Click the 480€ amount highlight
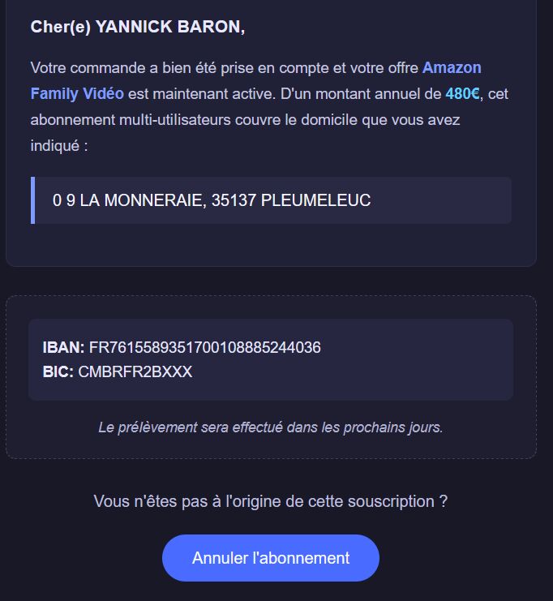This screenshot has height=601, width=553. [x=462, y=94]
